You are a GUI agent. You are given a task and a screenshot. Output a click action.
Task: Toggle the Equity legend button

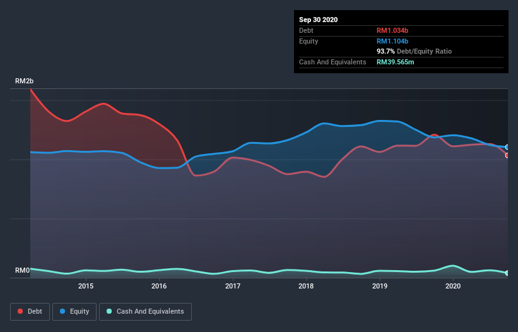[x=74, y=312]
